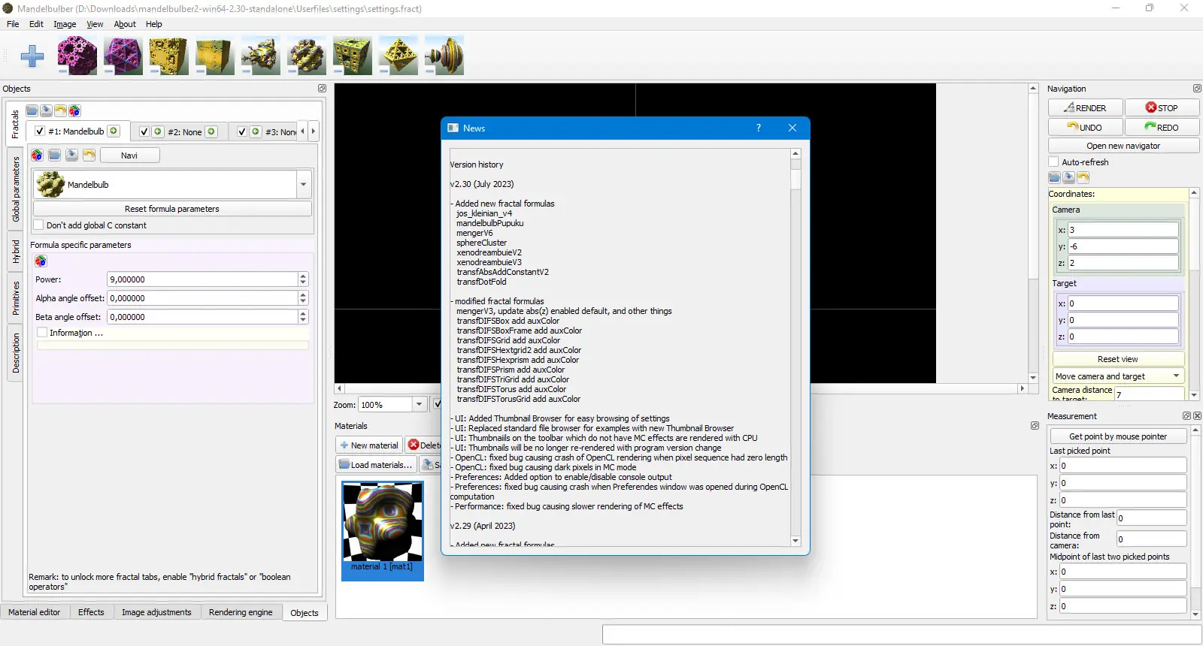1203x646 pixels.
Task: Select the material 1 [mat1] thumbnail
Action: pos(383,530)
